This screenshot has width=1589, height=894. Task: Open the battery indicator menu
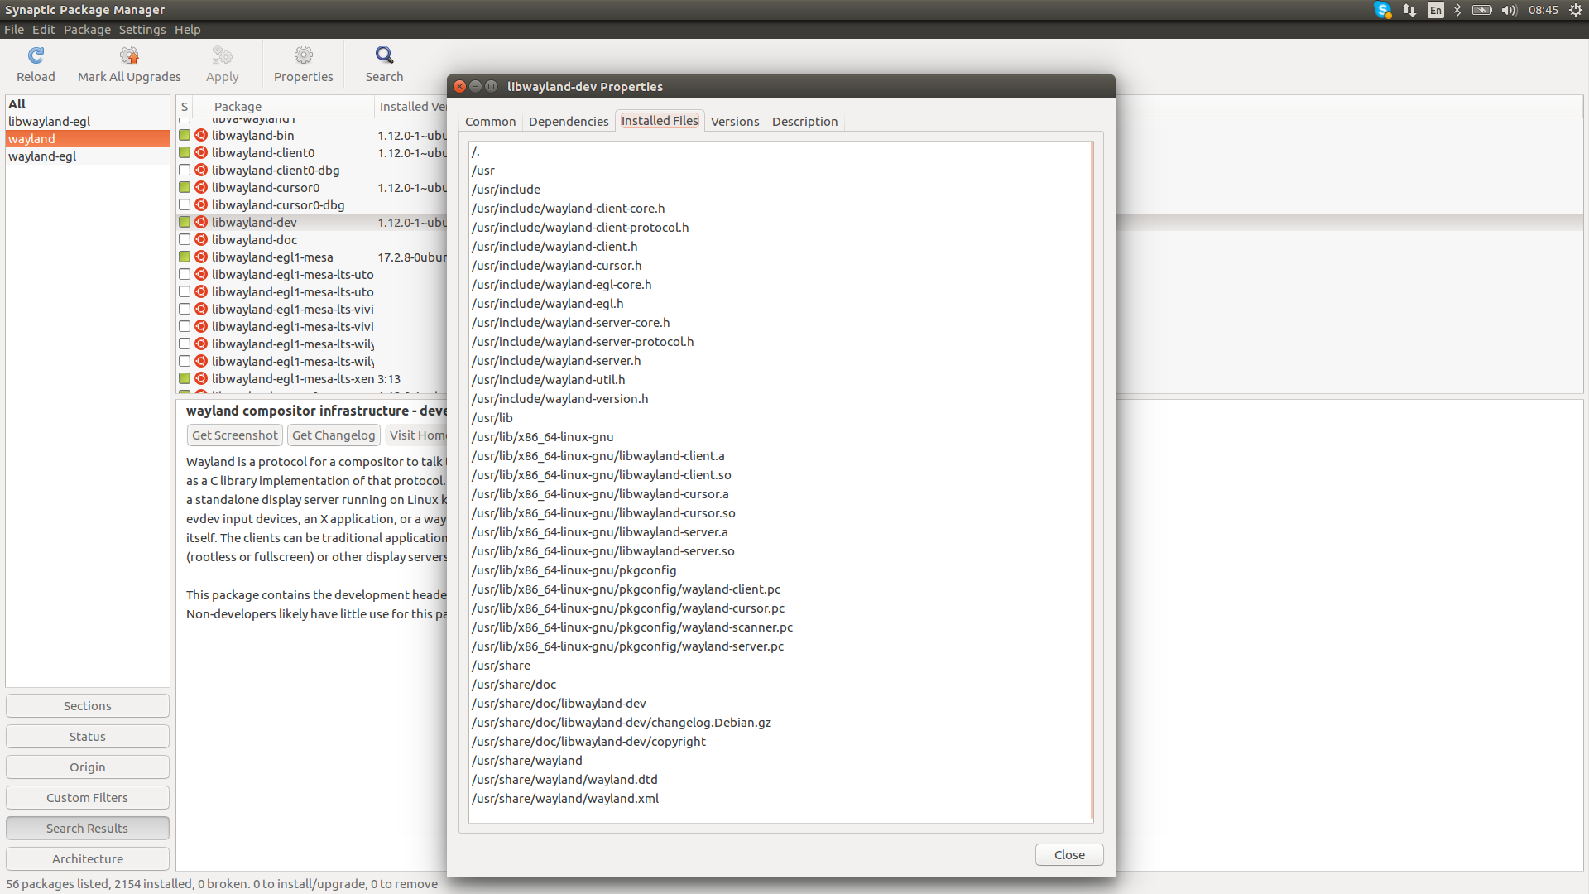(1482, 10)
